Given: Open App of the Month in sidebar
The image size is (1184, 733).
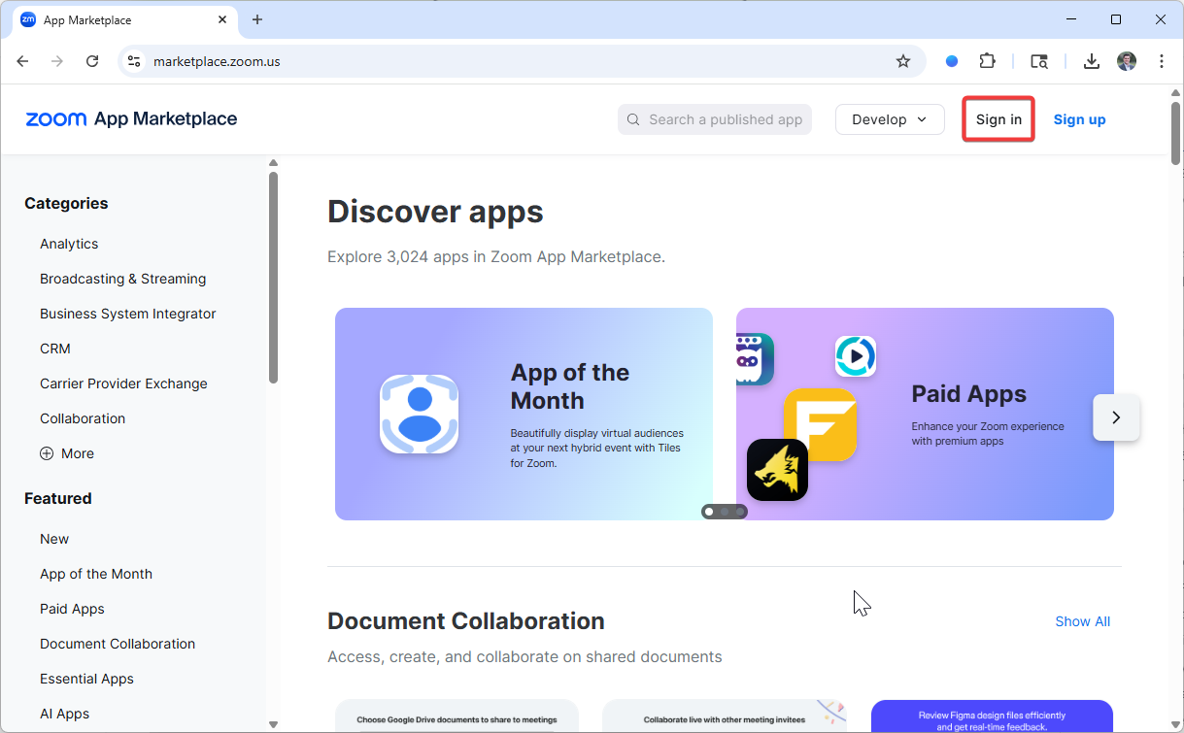Looking at the screenshot, I should coord(96,574).
